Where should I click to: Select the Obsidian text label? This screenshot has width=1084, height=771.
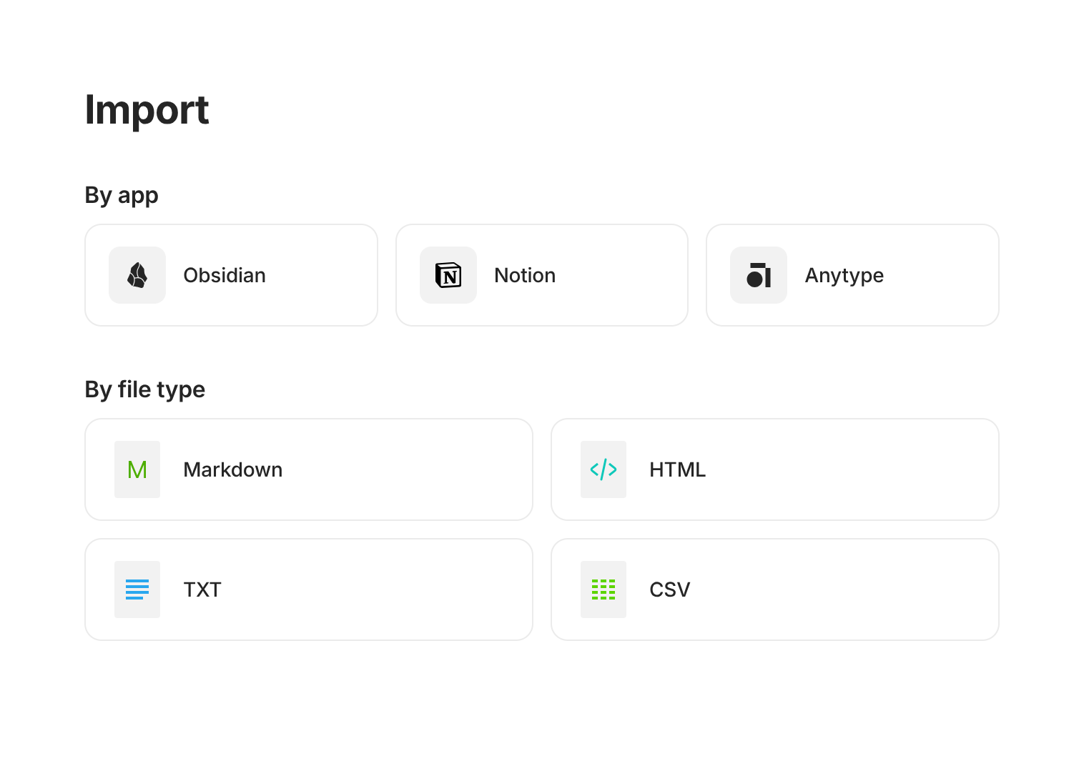[x=225, y=275]
